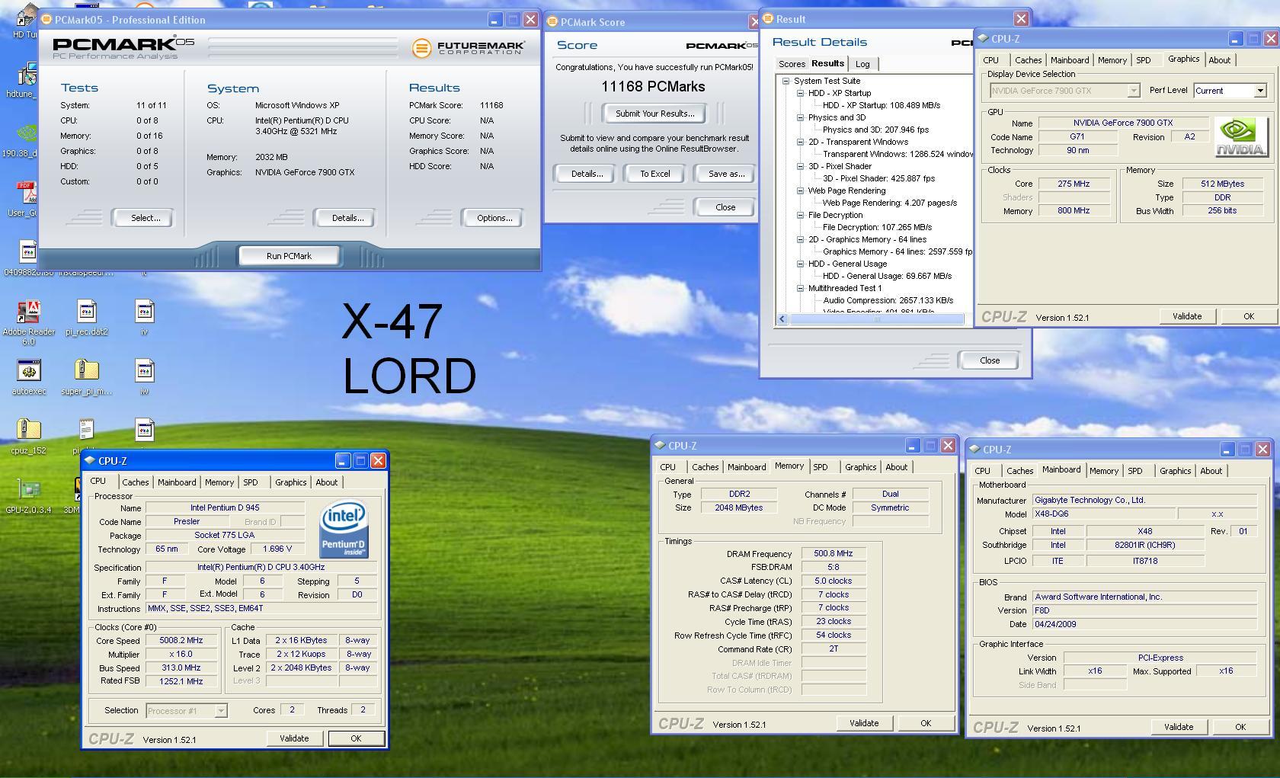Collapse the Web Page Rendering node
Image resolution: width=1280 pixels, height=778 pixels.
(x=800, y=190)
